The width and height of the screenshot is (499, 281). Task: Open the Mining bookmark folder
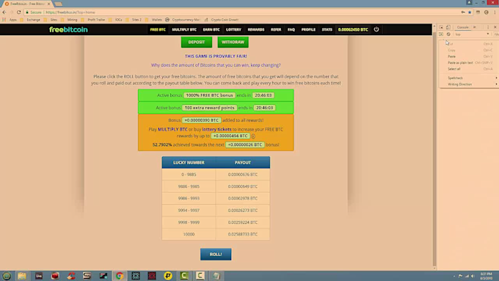click(x=70, y=19)
